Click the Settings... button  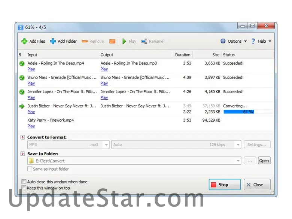tap(257, 145)
